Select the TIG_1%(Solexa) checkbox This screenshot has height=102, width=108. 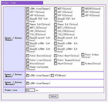[x=28, y=34]
